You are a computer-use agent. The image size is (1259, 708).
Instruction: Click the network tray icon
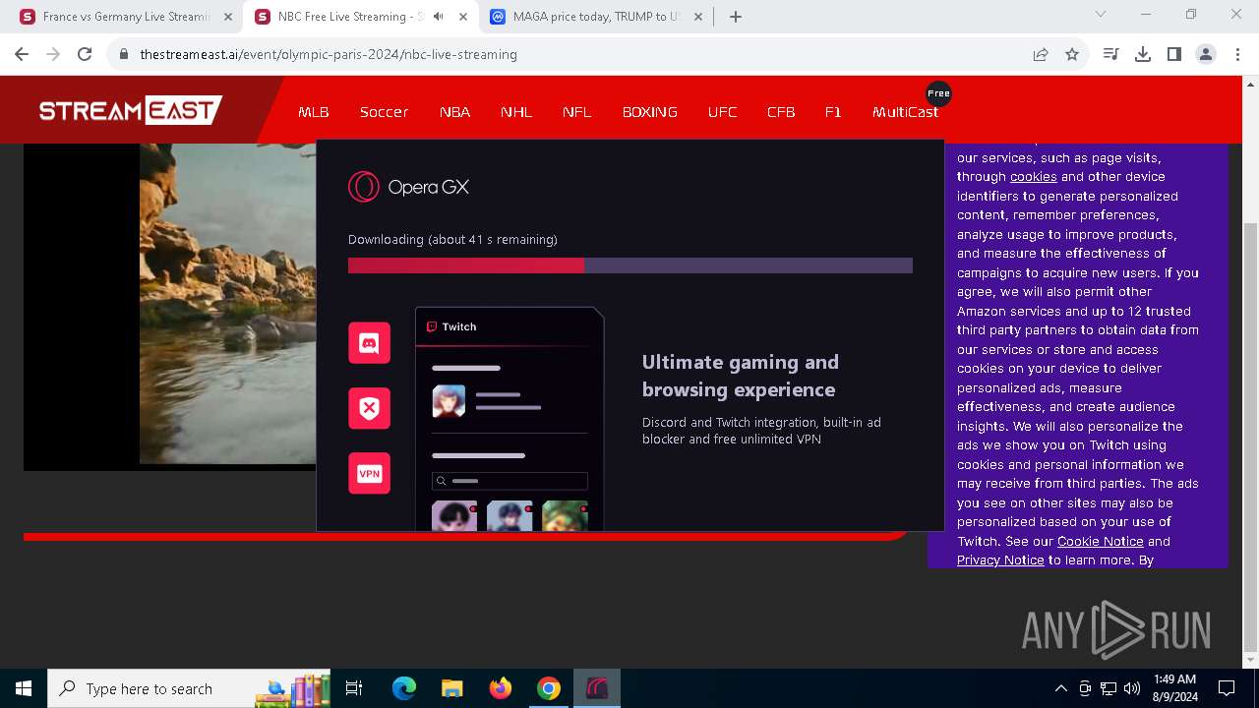point(1109,688)
